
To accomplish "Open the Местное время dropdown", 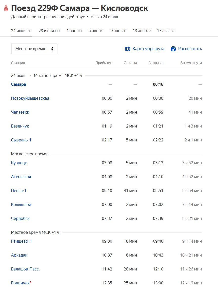I will pyautogui.click(x=34, y=49).
